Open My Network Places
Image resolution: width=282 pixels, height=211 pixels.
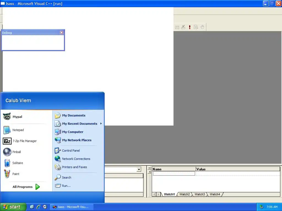click(x=78, y=140)
